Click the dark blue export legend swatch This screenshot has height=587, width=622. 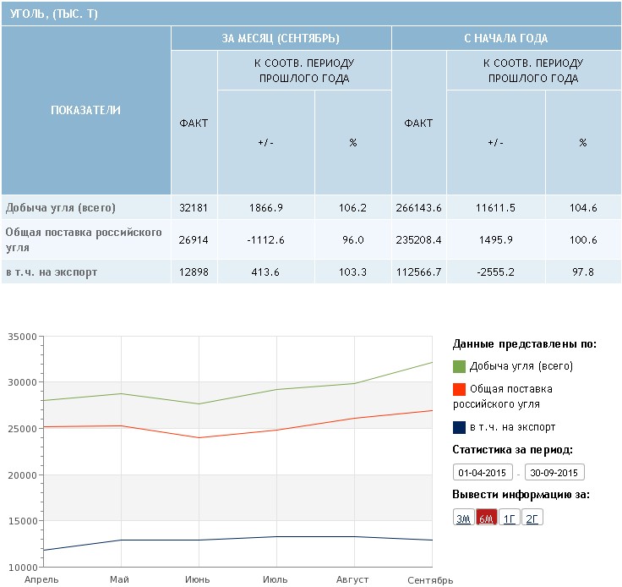pyautogui.click(x=459, y=427)
